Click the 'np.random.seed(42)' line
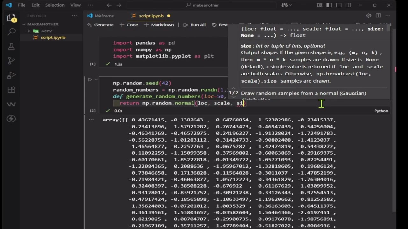The width and height of the screenshot is (408, 229). [x=142, y=83]
